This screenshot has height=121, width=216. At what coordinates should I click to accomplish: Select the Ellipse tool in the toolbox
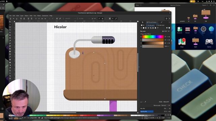click(x=10, y=30)
